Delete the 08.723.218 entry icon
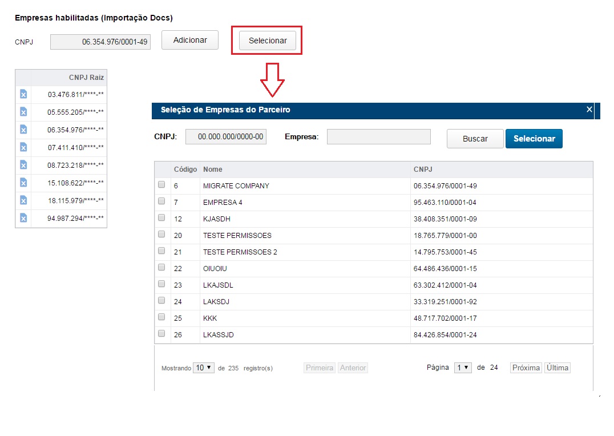This screenshot has height=436, width=614. click(x=23, y=165)
